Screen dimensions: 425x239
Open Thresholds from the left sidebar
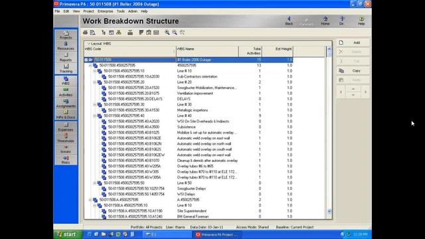(66, 138)
